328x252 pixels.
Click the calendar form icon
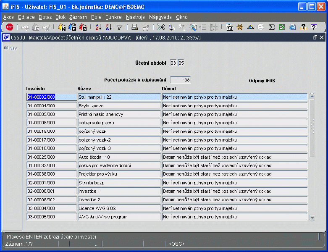[x=229, y=27]
